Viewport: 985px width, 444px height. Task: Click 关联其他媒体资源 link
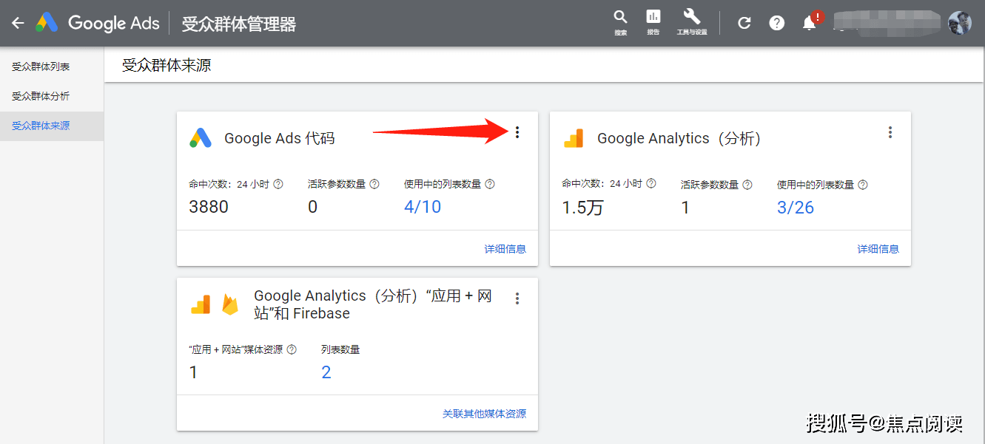[x=484, y=414]
